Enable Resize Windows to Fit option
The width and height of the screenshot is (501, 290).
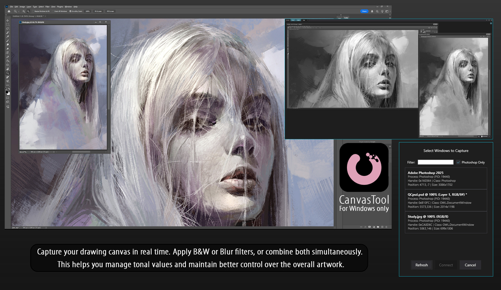pyautogui.click(x=41, y=11)
